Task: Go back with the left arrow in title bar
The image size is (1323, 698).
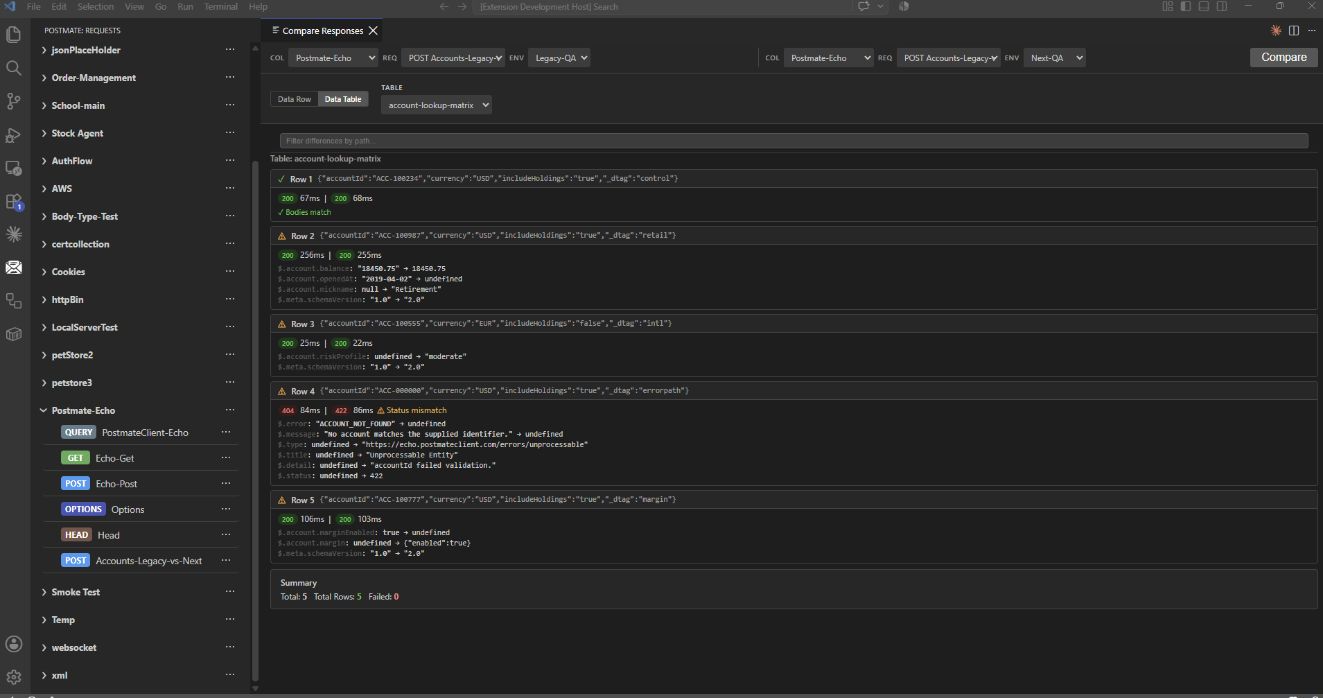Action: [x=444, y=6]
